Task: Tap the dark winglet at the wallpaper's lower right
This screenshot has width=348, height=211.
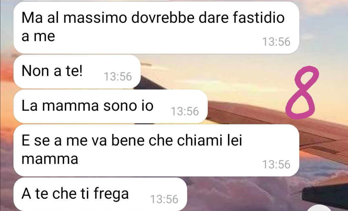Action: pos(325,195)
